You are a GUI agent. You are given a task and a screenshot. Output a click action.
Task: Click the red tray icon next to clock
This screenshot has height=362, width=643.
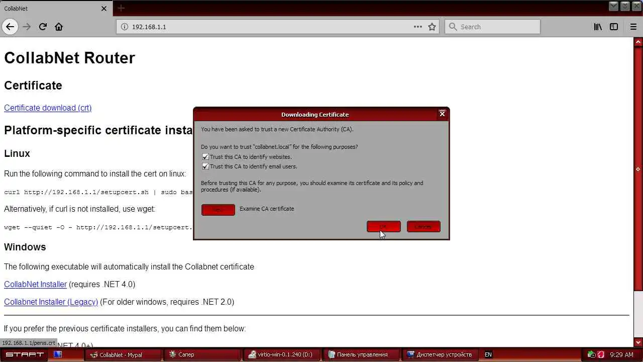tap(601, 354)
